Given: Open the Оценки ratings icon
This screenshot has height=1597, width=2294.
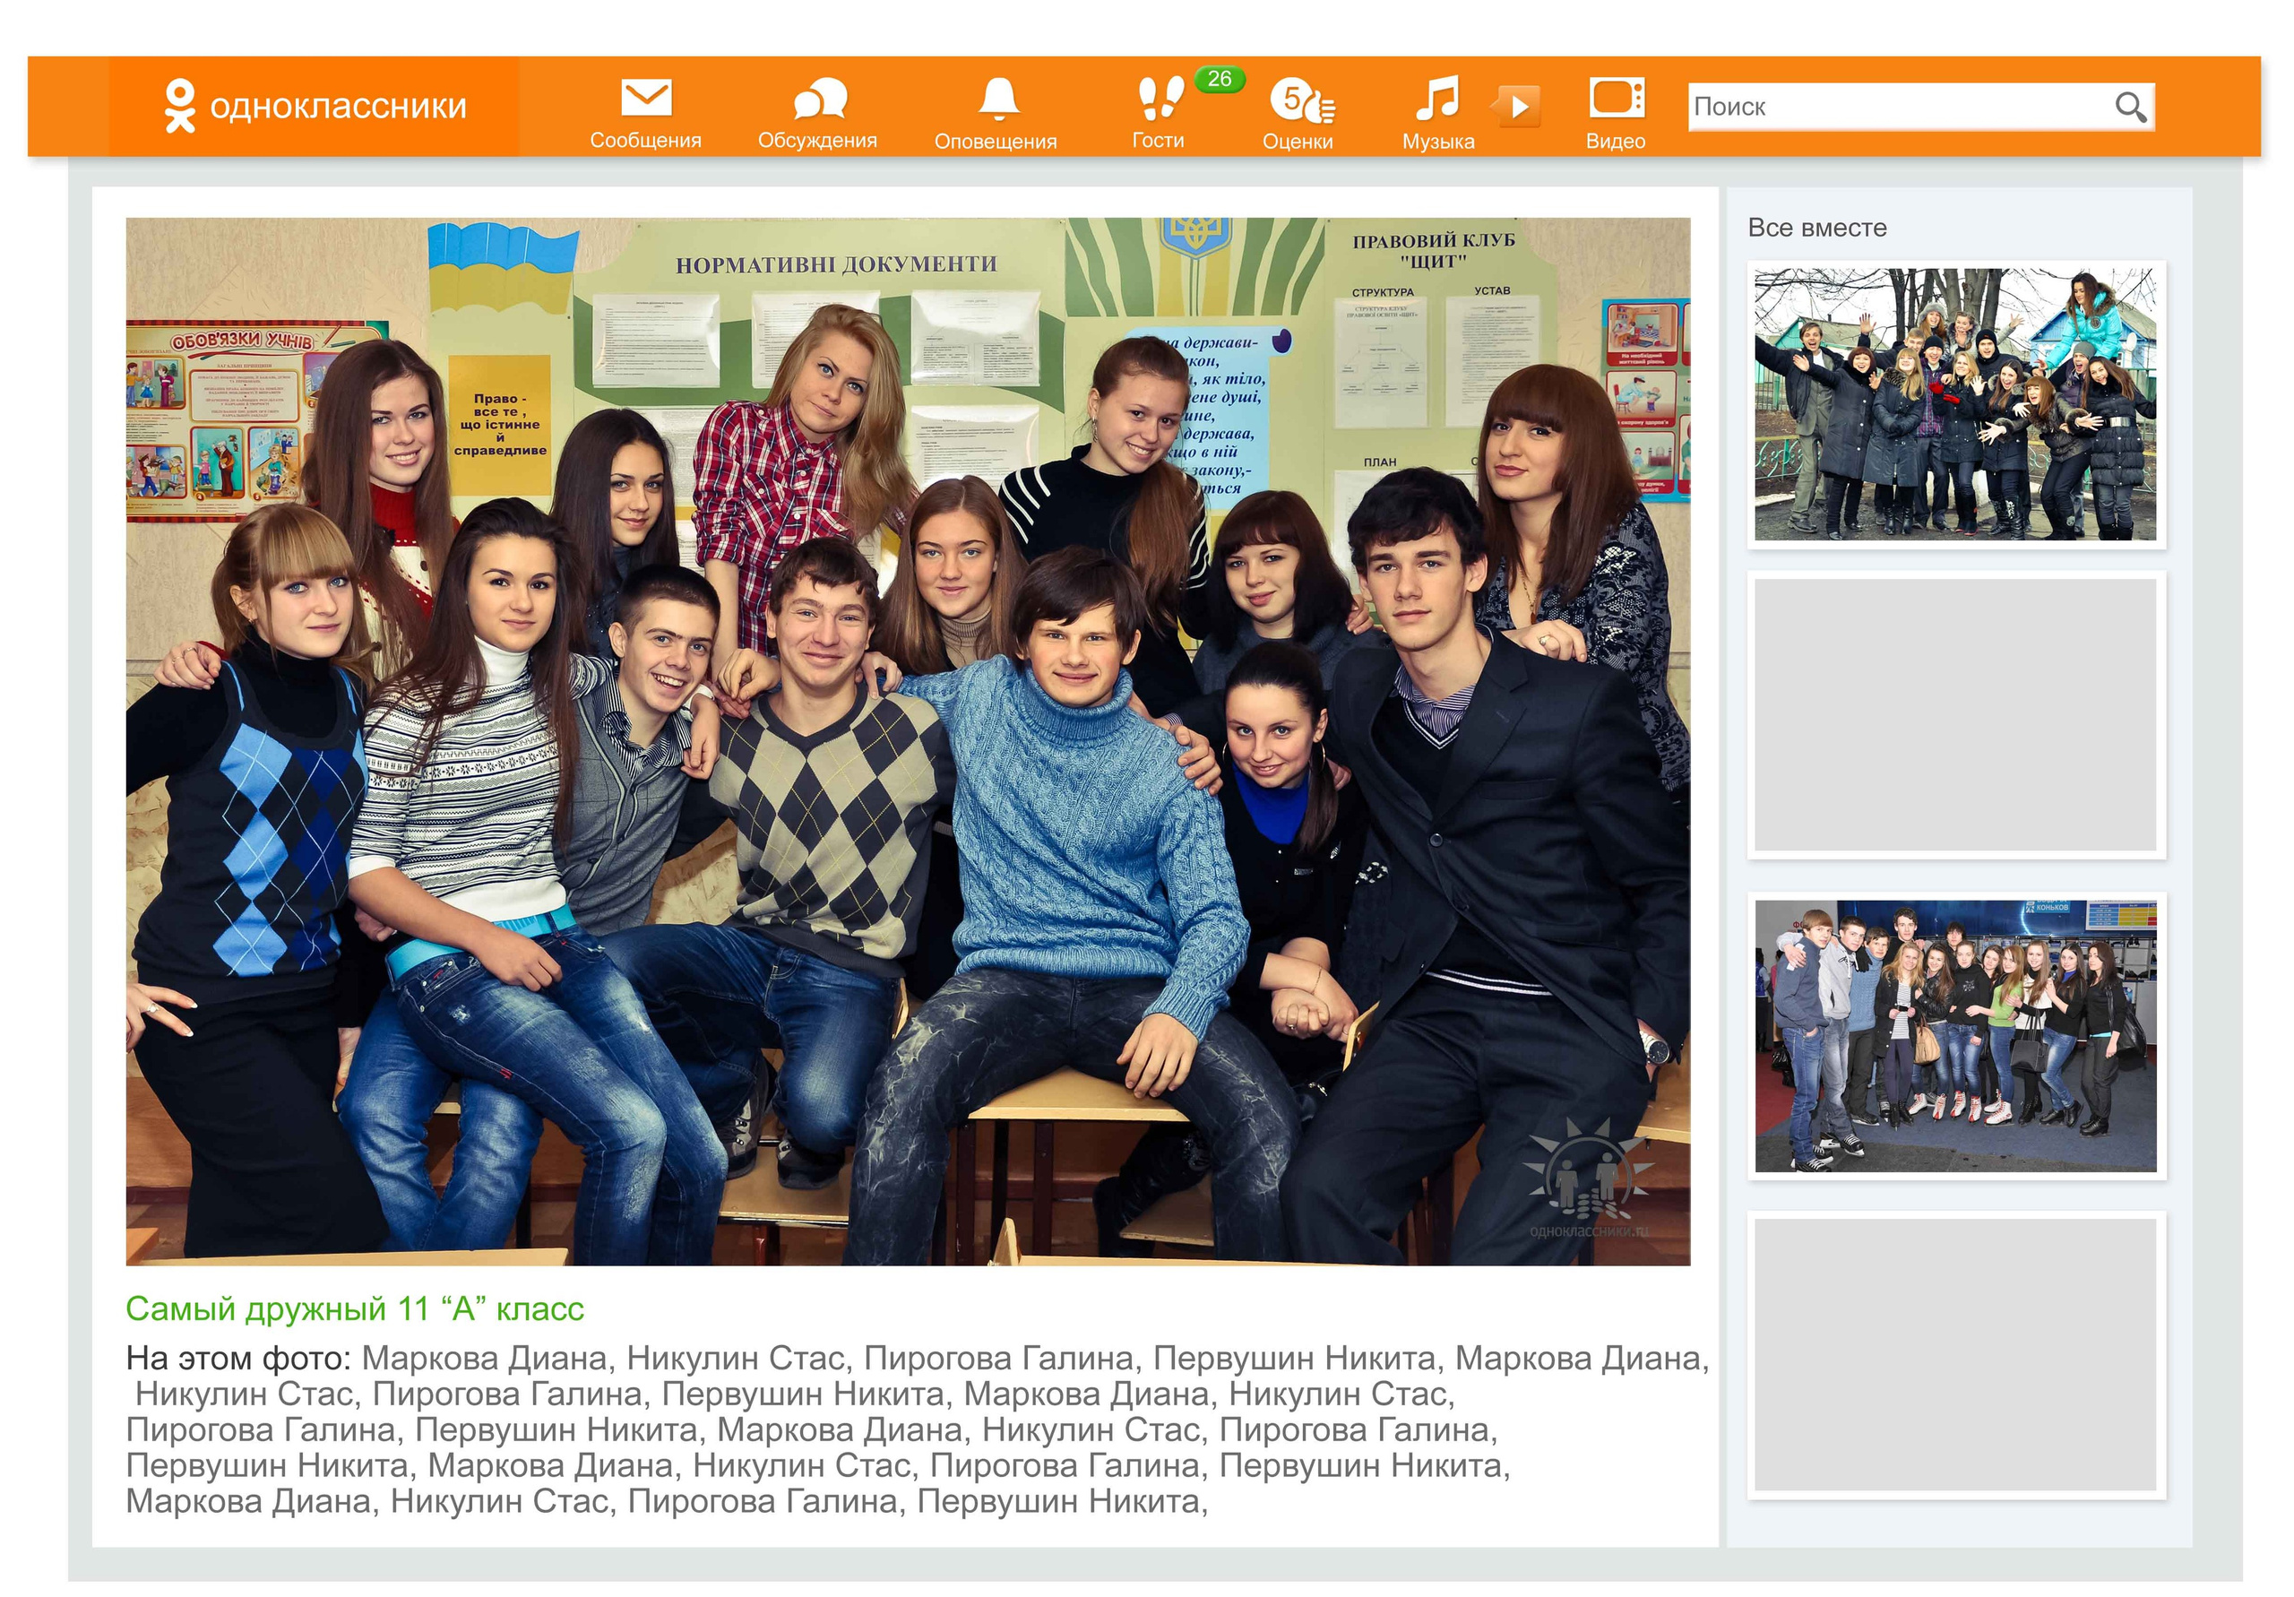Looking at the screenshot, I should (1300, 101).
